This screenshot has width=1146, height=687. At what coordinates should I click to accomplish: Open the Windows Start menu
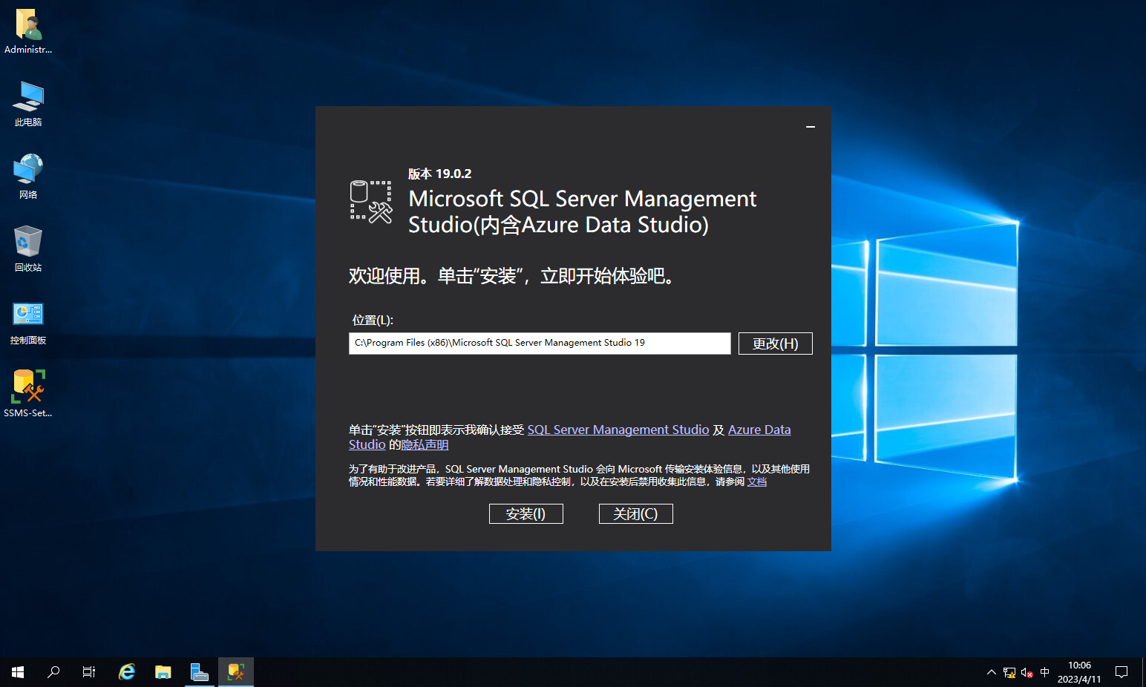click(x=18, y=672)
